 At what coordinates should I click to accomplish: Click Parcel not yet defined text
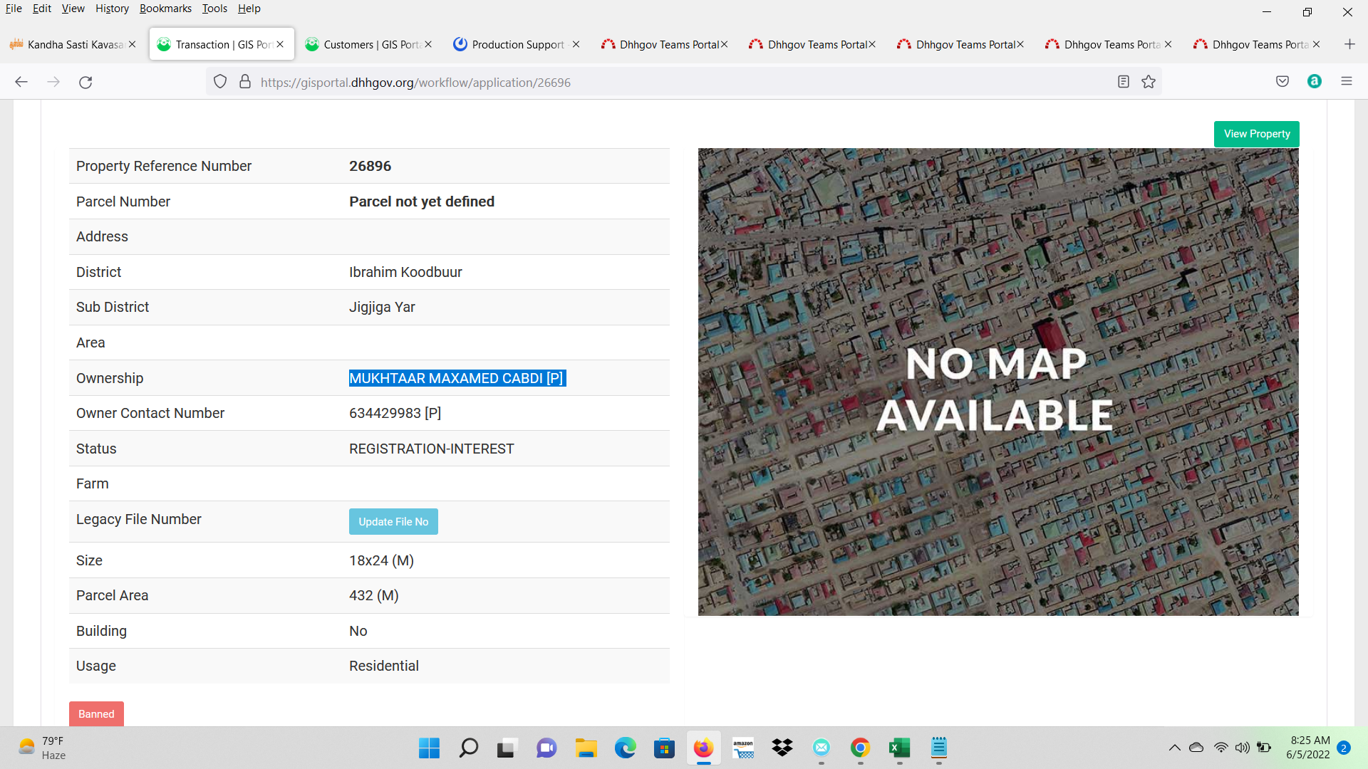tap(421, 202)
